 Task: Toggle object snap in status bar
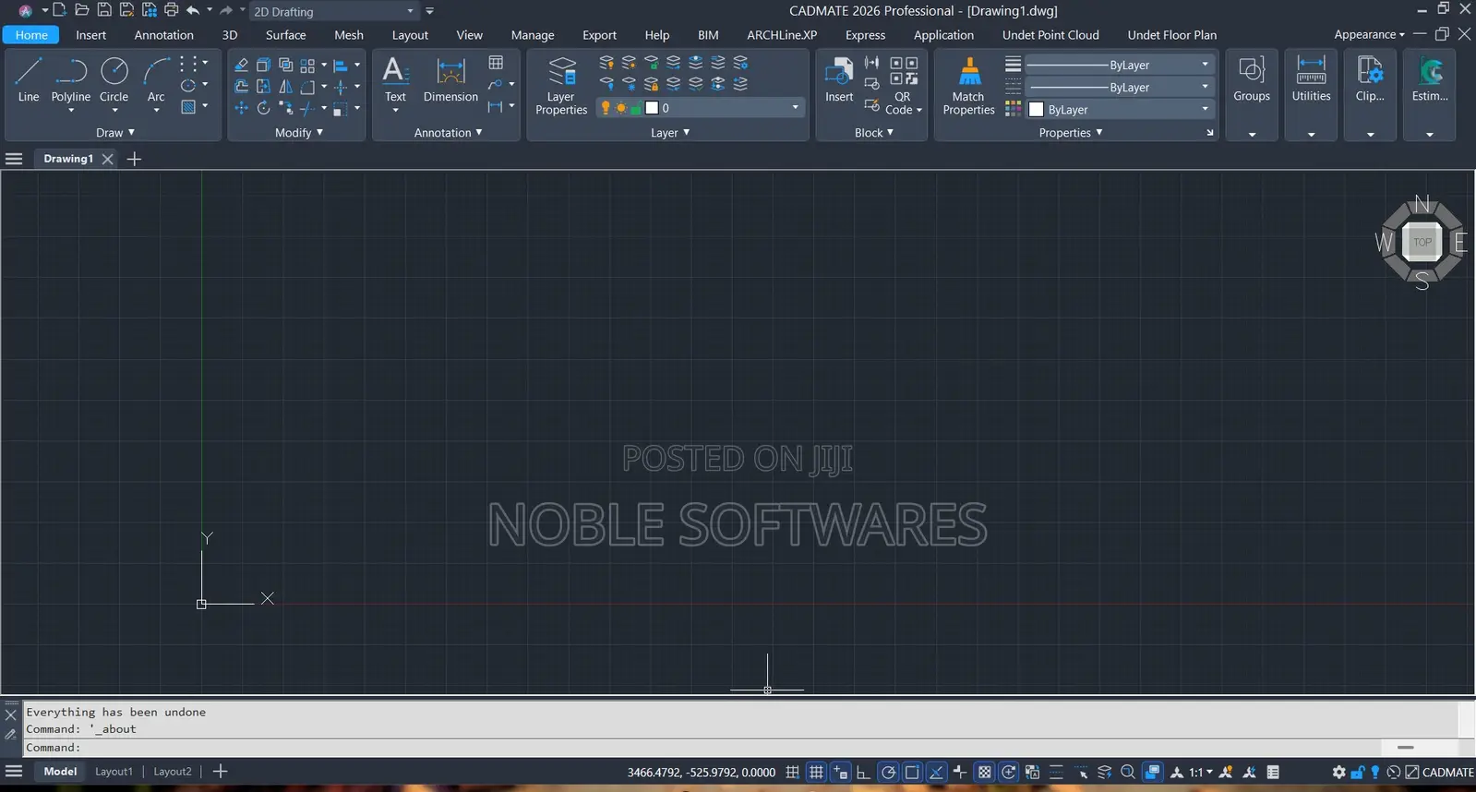[912, 772]
